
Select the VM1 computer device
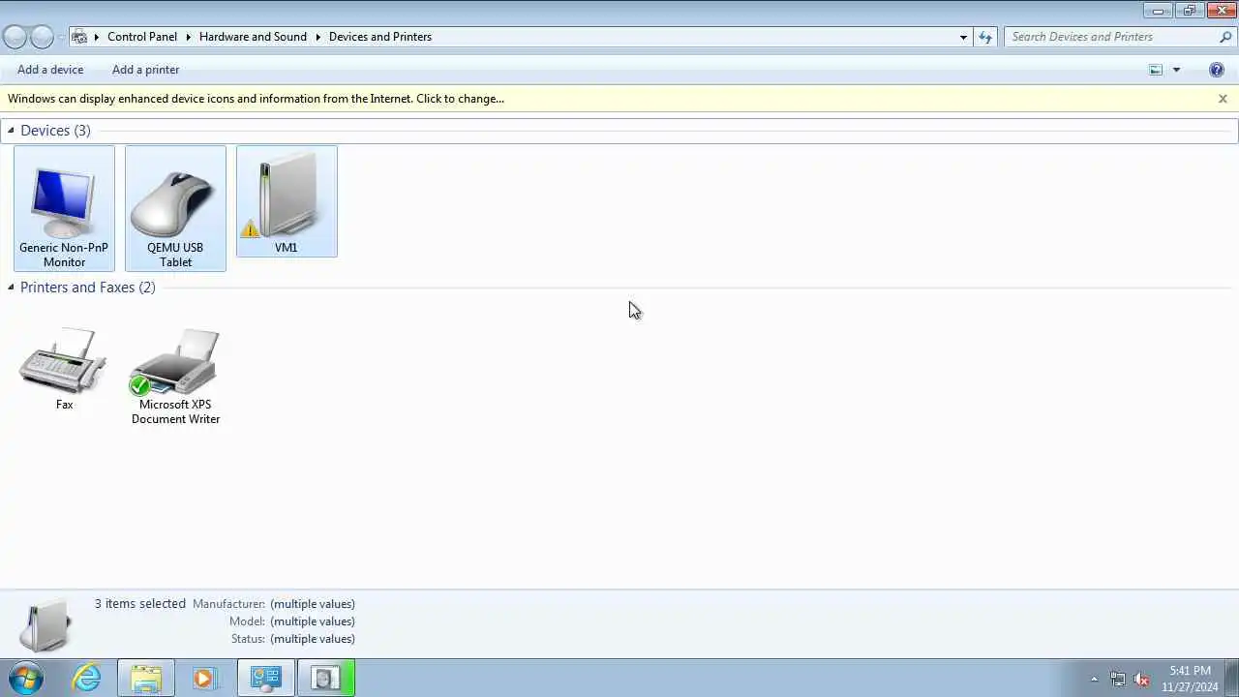tap(287, 201)
